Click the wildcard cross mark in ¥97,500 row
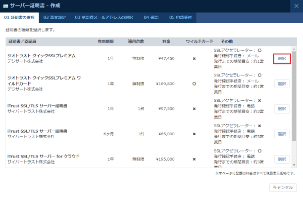The width and height of the screenshot is (303, 197). coord(194,109)
